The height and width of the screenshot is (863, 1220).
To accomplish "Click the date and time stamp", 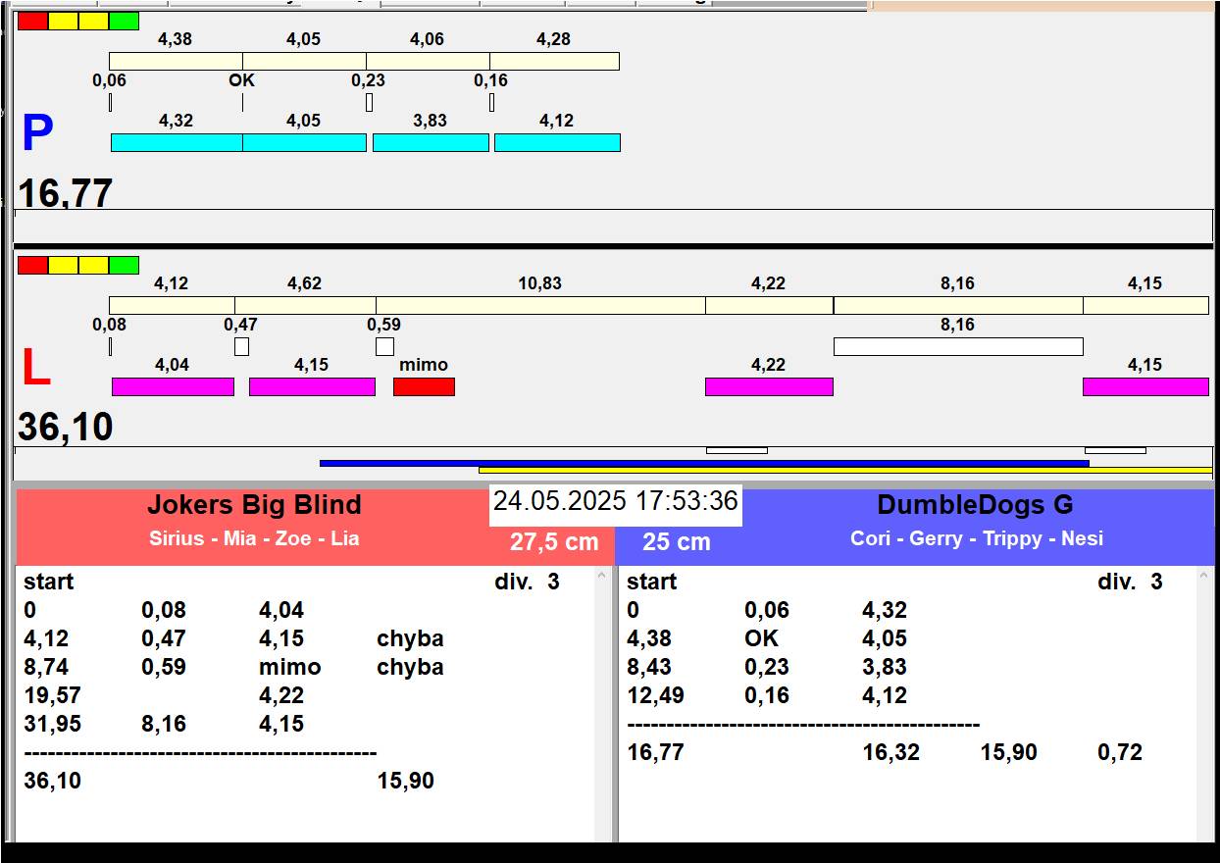I will coord(615,501).
